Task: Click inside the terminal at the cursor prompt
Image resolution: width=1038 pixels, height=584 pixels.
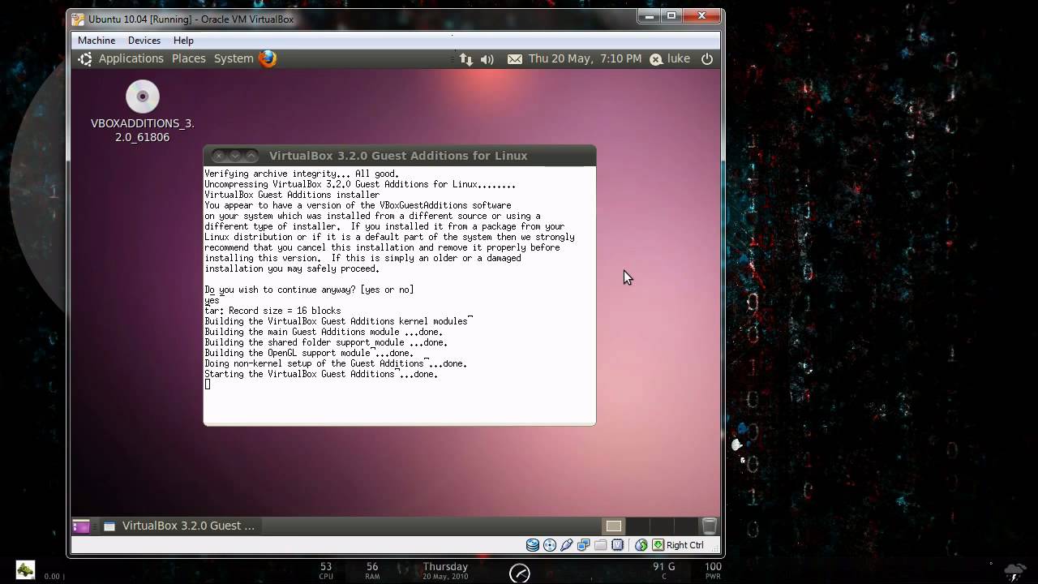Action: (208, 384)
